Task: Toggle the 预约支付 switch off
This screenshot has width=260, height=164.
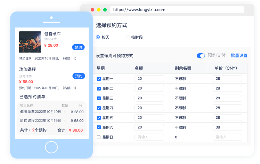Action: [x=201, y=56]
